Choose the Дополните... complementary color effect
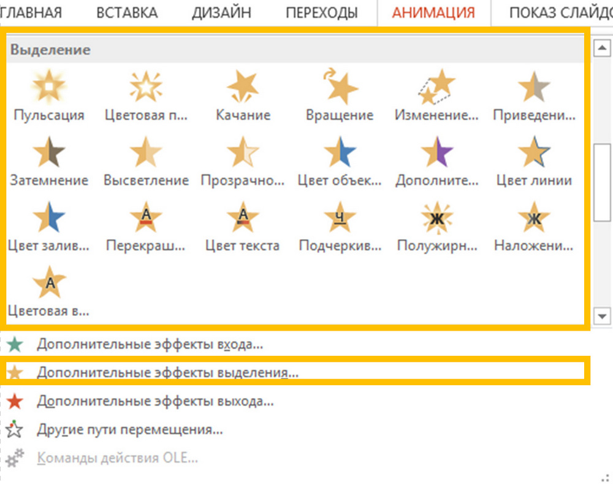The width and height of the screenshot is (613, 484). [x=436, y=161]
